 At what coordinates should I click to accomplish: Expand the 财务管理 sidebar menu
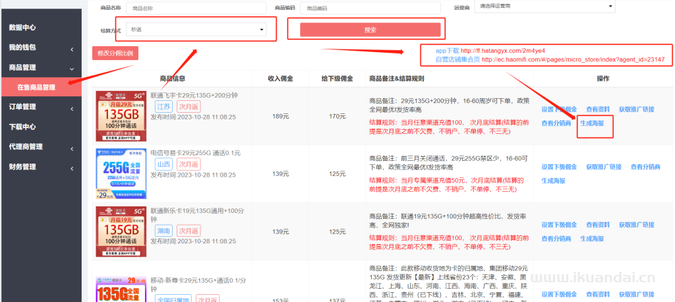pyautogui.click(x=40, y=167)
